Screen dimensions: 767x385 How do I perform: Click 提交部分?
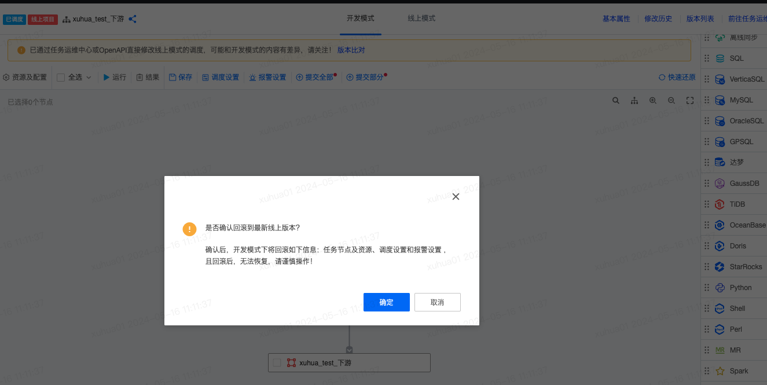pyautogui.click(x=365, y=77)
